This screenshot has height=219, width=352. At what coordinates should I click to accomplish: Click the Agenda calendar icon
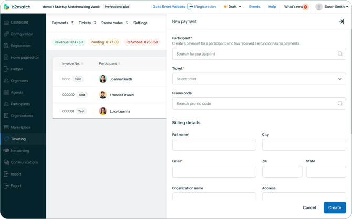click(x=6, y=92)
